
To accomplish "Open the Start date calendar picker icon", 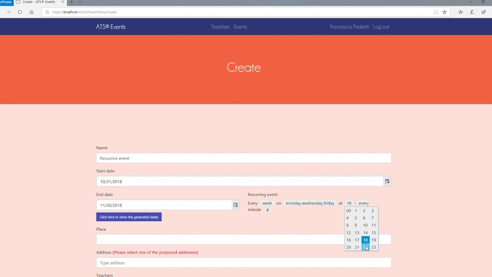I will click(x=387, y=181).
